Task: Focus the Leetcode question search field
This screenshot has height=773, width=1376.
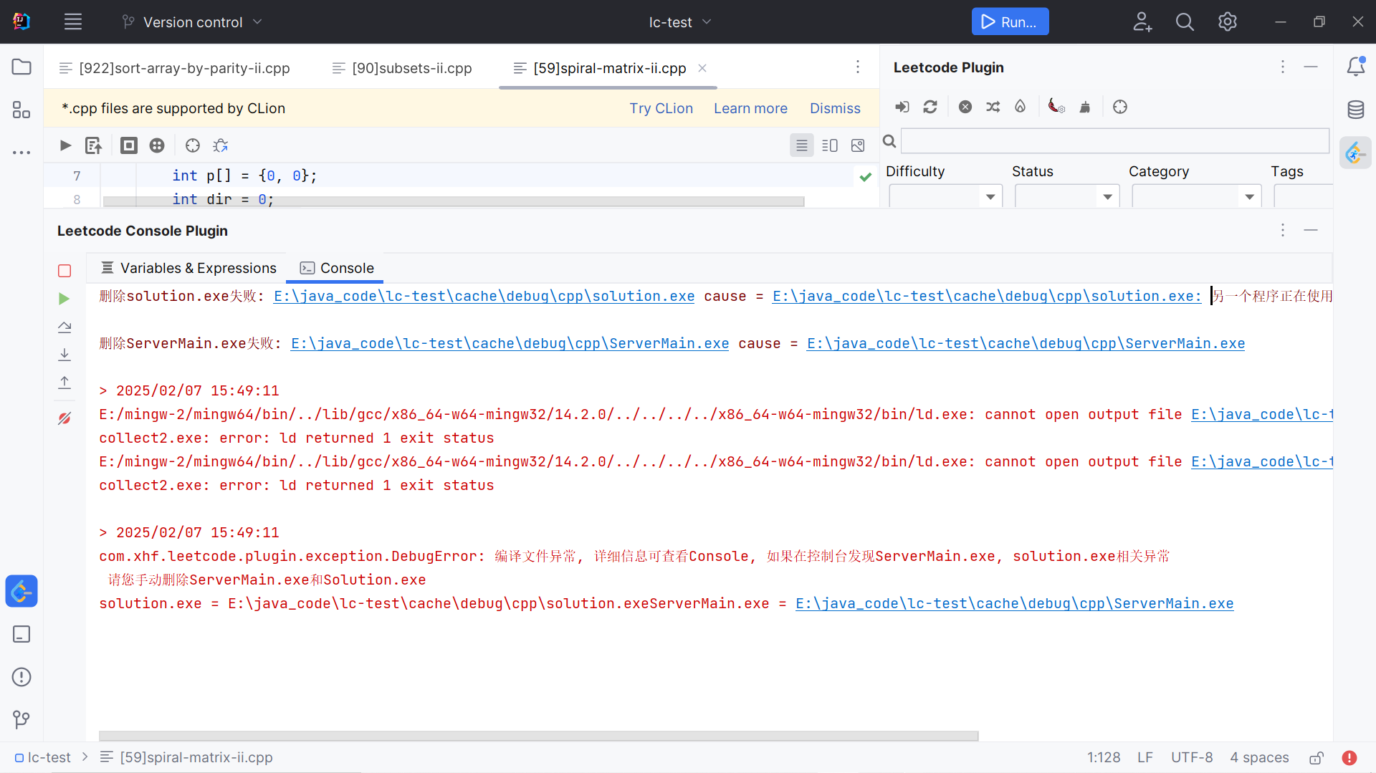Action: point(1114,141)
